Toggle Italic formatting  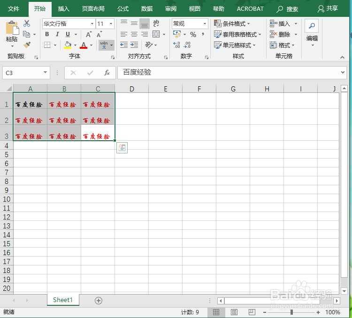[57, 34]
